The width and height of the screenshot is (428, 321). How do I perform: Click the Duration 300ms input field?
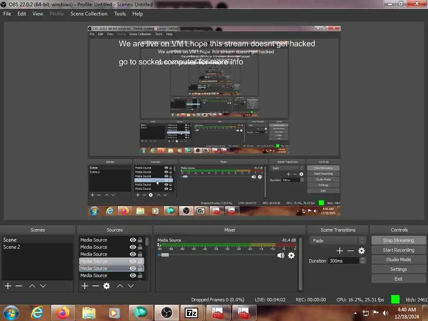[344, 261]
